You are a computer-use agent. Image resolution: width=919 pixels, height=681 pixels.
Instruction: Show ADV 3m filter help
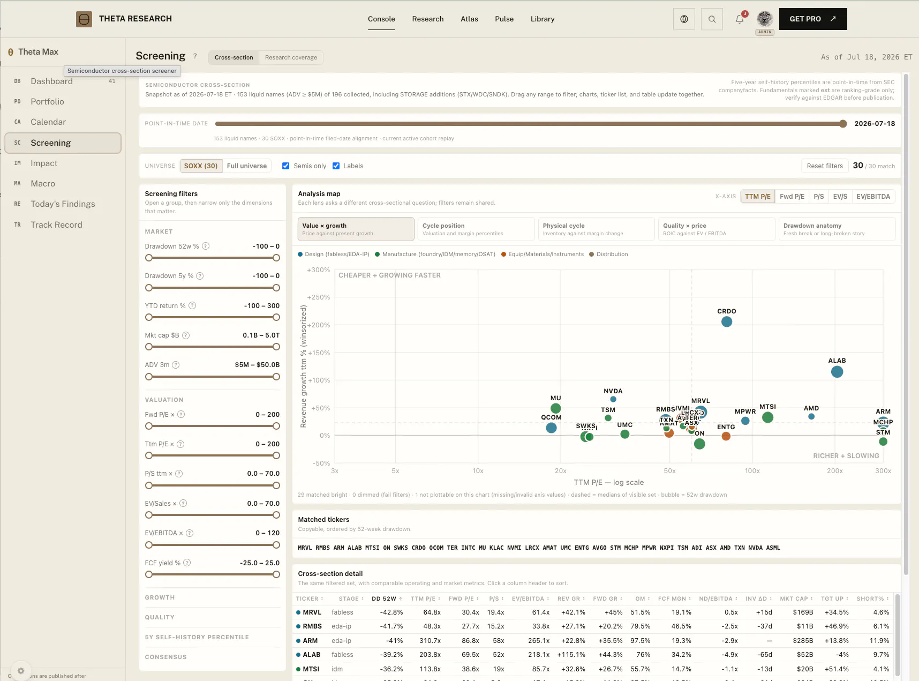pyautogui.click(x=176, y=365)
